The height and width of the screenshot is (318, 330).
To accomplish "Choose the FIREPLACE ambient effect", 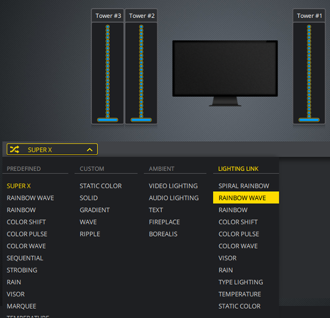I will pos(164,222).
